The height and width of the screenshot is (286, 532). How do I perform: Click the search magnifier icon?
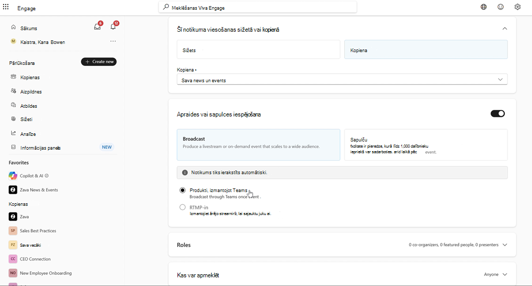[166, 7]
